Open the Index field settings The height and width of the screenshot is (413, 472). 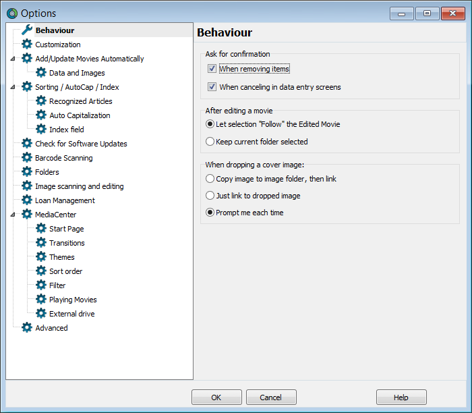[x=67, y=130]
